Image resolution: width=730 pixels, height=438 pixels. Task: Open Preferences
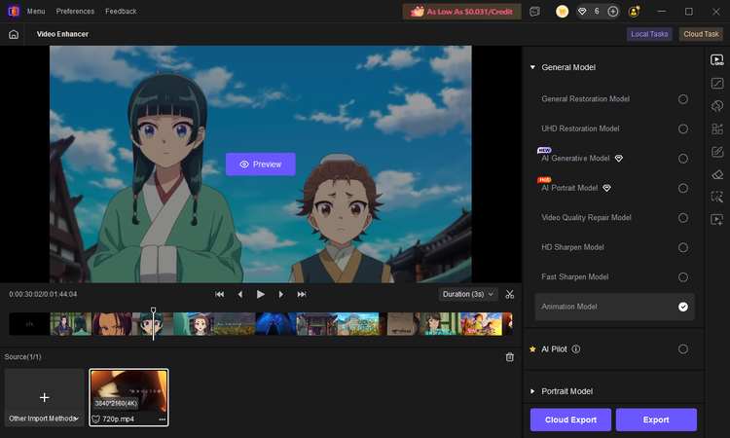pyautogui.click(x=75, y=11)
